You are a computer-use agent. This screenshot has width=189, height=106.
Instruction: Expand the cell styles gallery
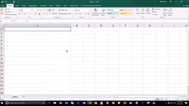133,14
